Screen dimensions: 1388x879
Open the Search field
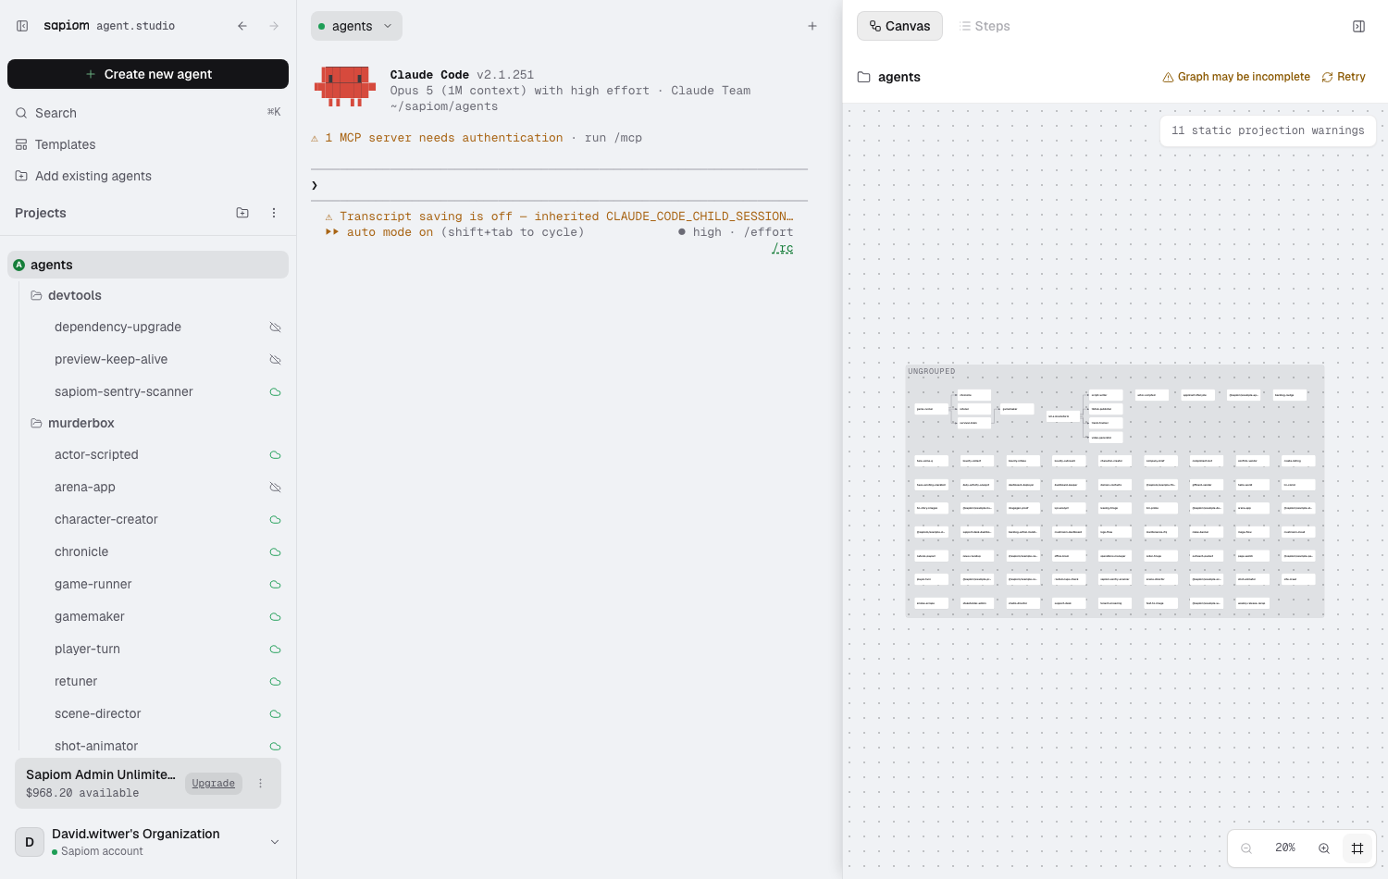148,113
